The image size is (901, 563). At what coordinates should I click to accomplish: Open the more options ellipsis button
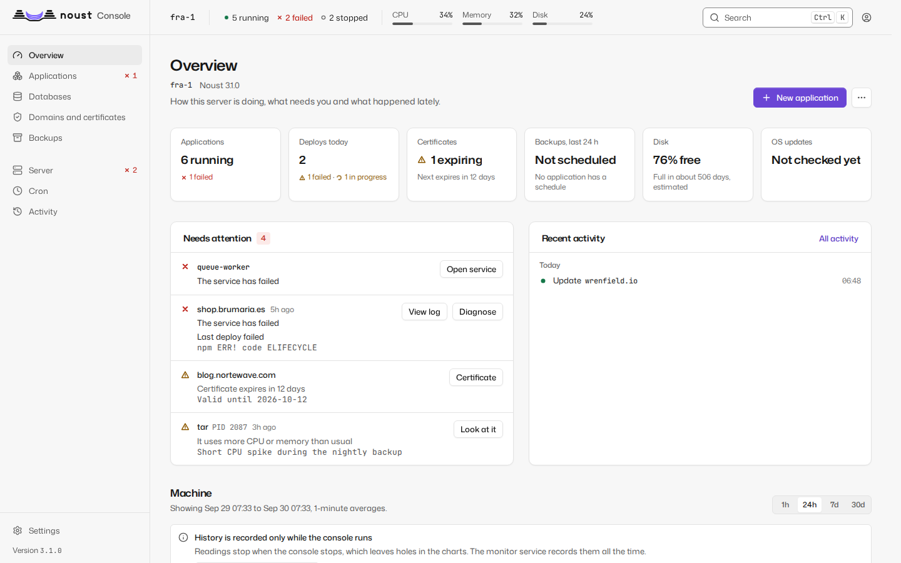[x=862, y=98]
